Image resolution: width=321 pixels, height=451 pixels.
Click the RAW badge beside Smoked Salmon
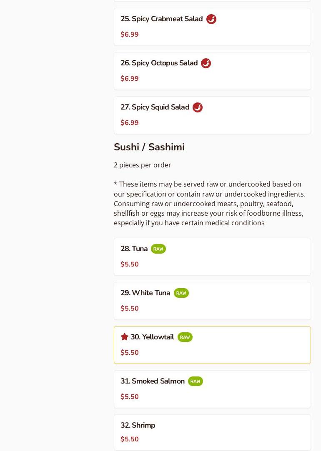[x=196, y=381]
